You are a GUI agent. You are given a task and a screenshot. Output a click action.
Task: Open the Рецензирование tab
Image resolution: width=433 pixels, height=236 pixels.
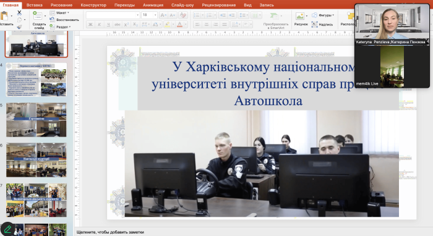pos(219,5)
